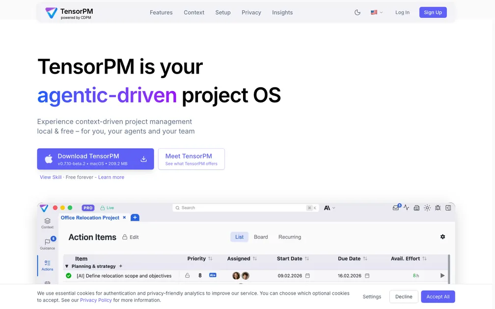Open the Context sidebar section
The width and height of the screenshot is (495, 309).
(x=47, y=223)
